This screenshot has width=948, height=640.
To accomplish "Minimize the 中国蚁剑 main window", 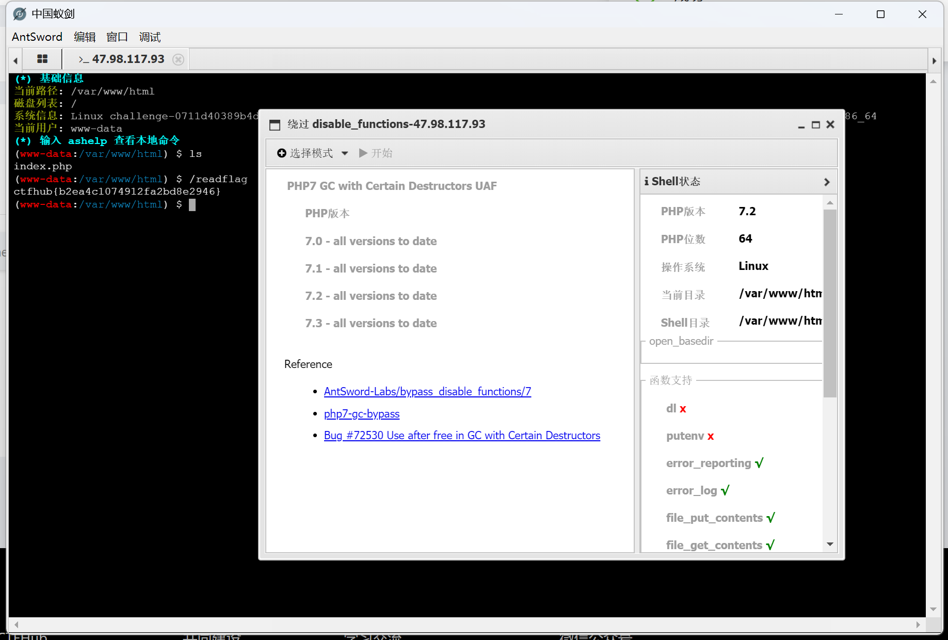I will tap(839, 14).
